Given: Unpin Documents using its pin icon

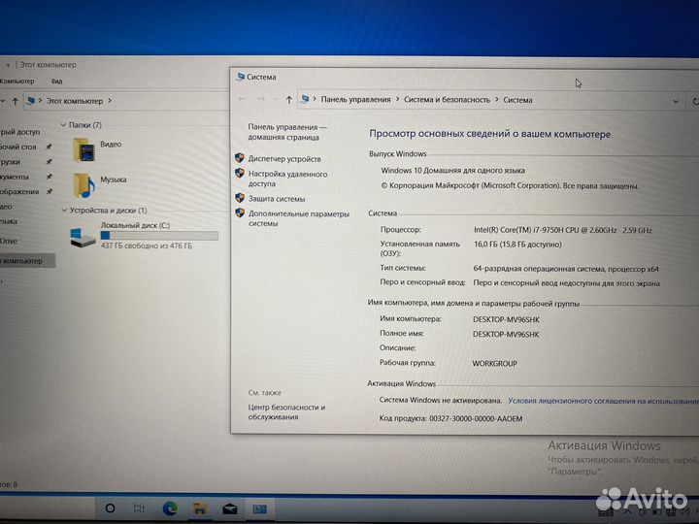Looking at the screenshot, I should [x=50, y=177].
